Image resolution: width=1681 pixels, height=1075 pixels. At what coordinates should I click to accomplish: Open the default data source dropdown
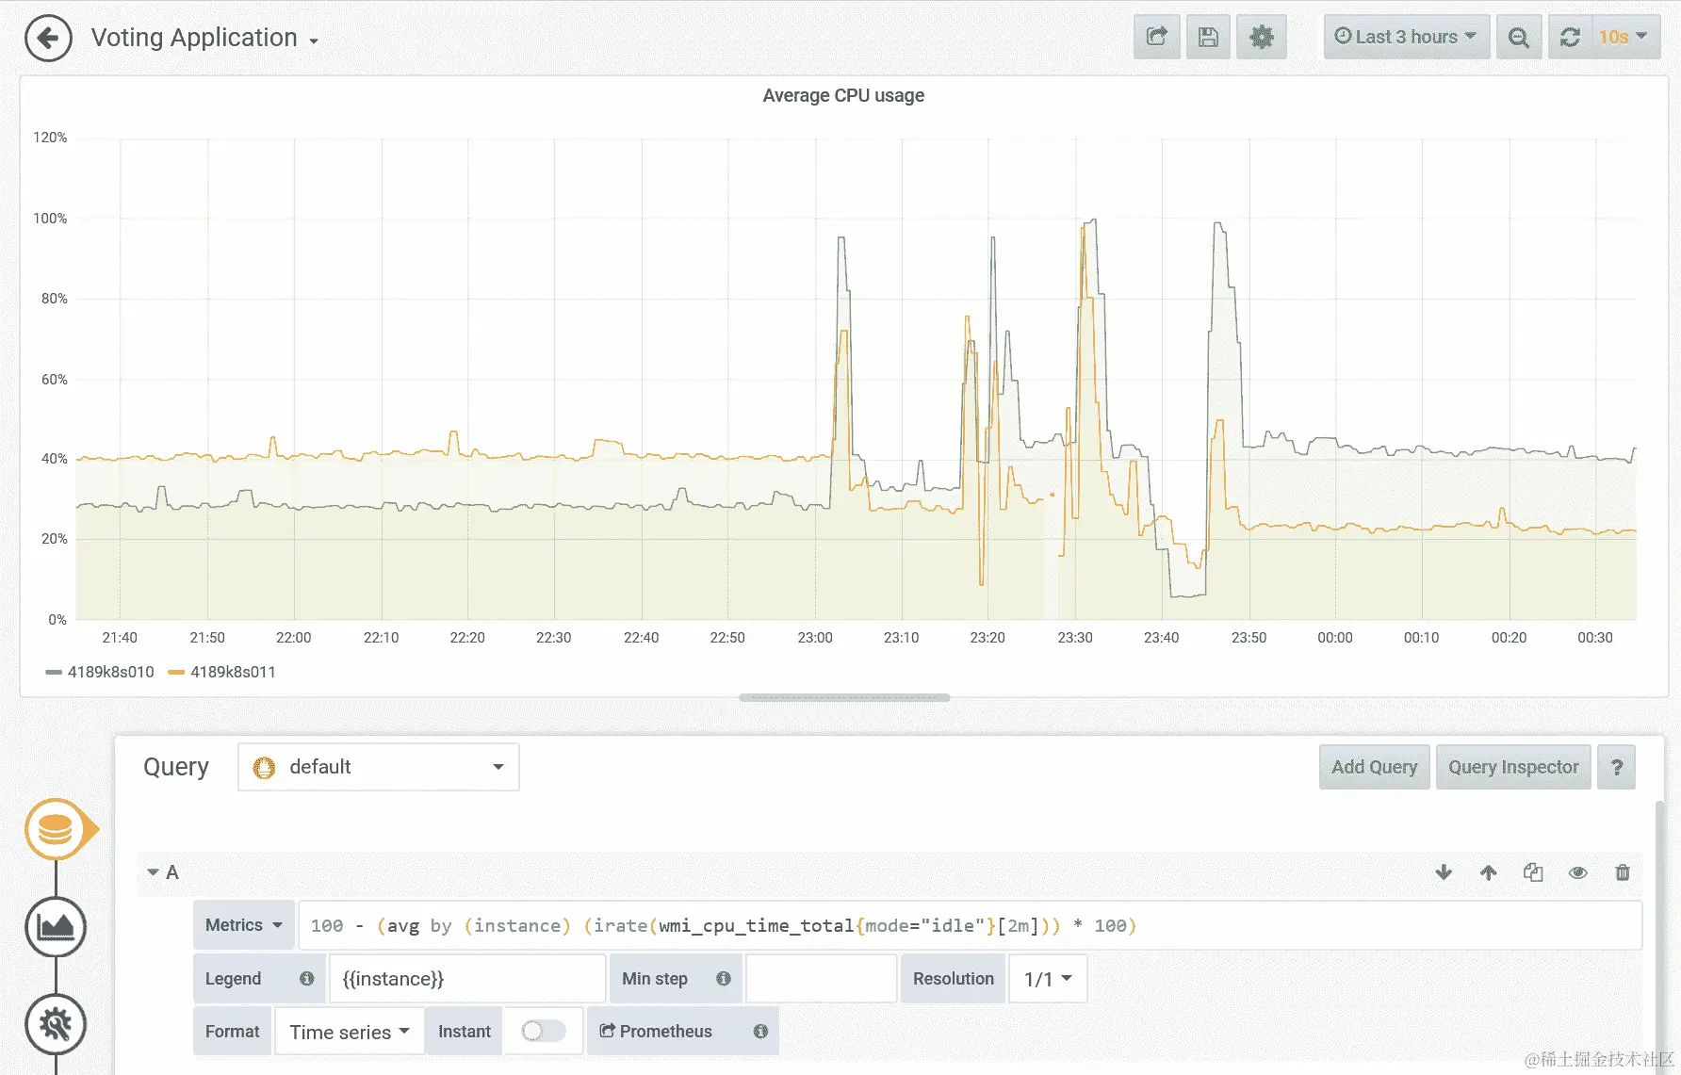(378, 767)
